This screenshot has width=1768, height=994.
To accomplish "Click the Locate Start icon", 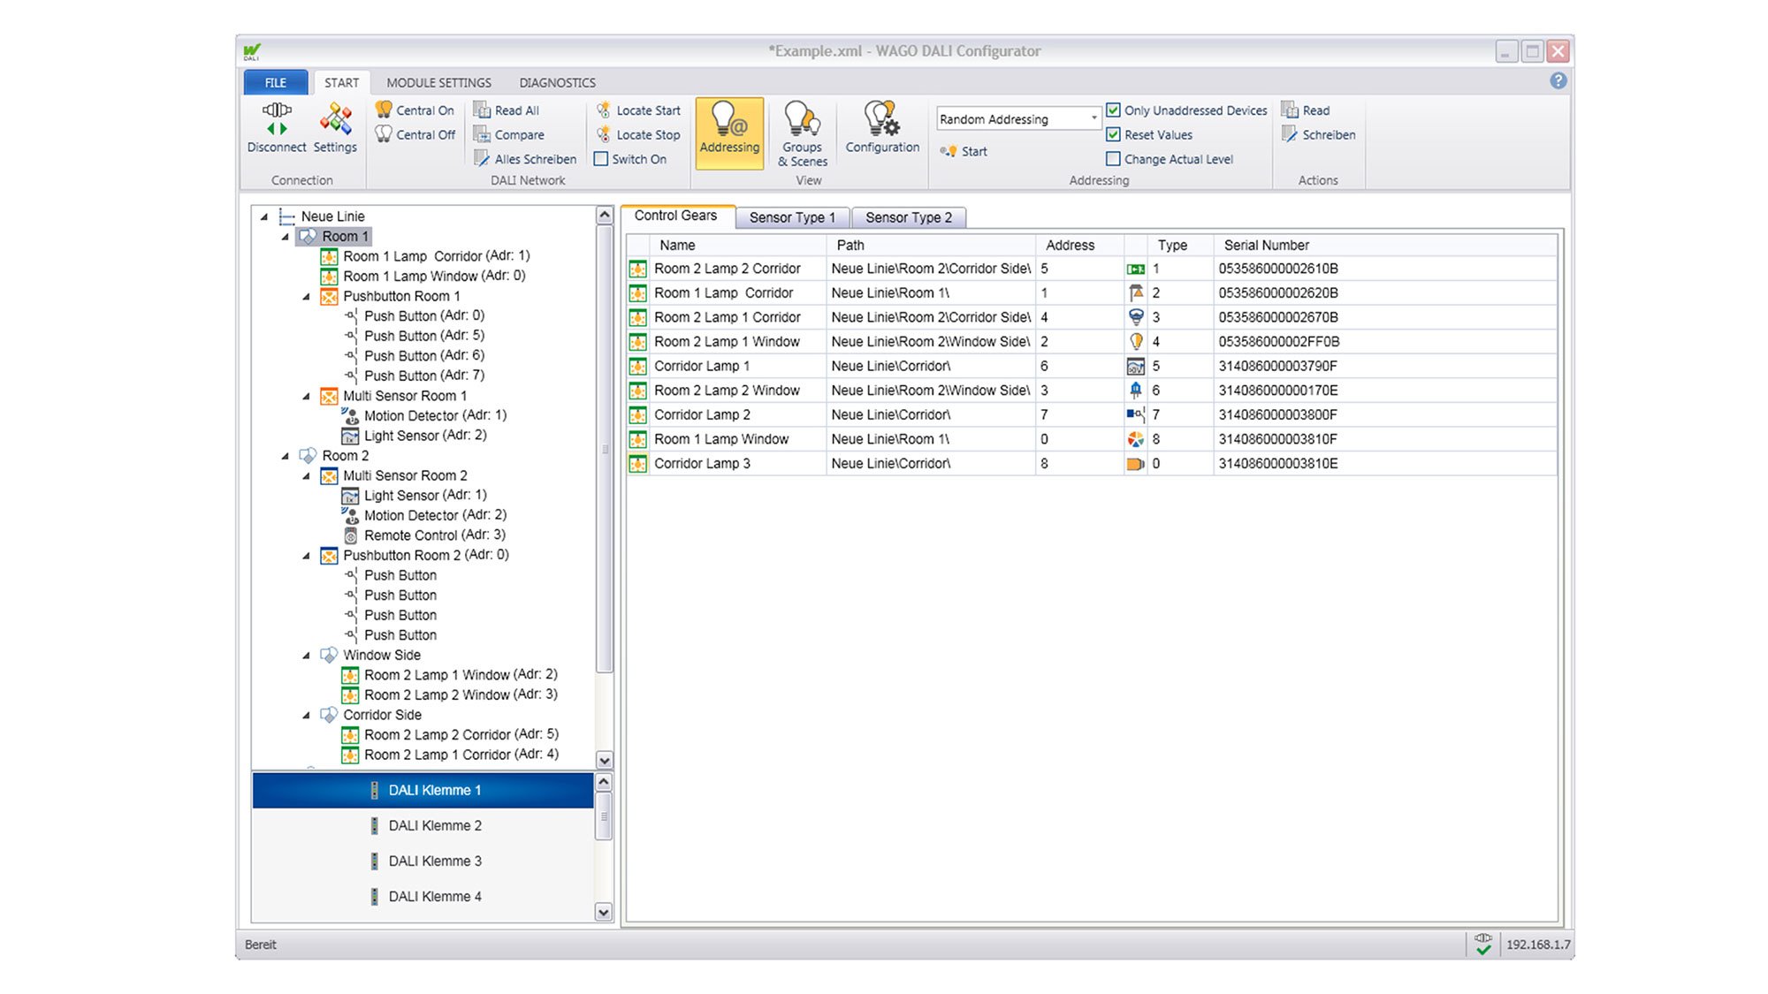I will pyautogui.click(x=639, y=110).
